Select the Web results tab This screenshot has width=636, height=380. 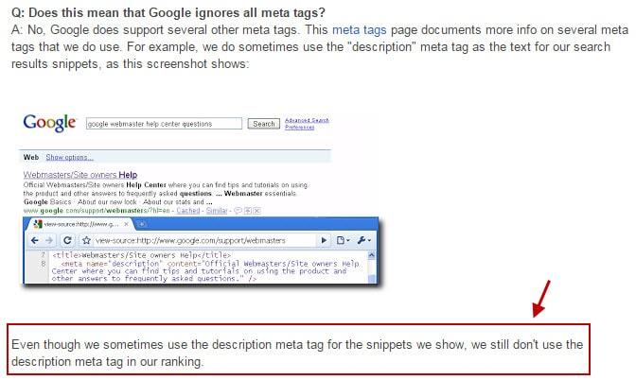point(31,157)
